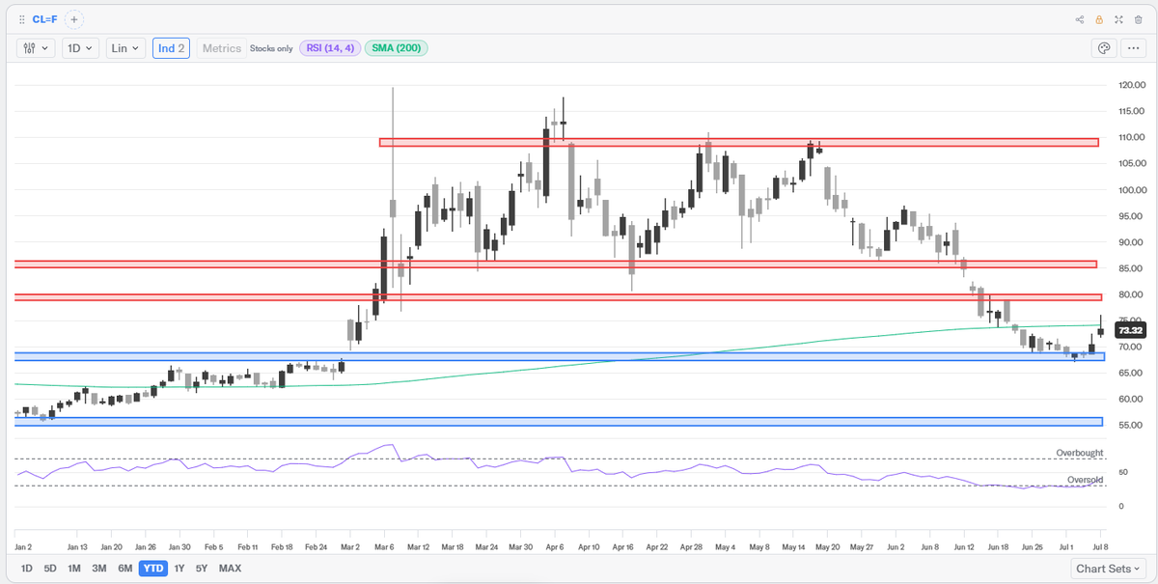Click the SMA (200) indicator chip
The width and height of the screenshot is (1158, 584).
click(x=397, y=48)
